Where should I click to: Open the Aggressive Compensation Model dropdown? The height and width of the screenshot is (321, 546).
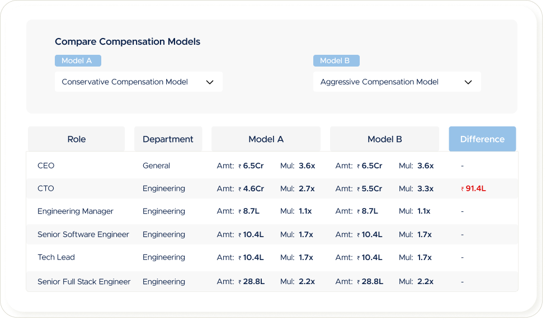(397, 82)
